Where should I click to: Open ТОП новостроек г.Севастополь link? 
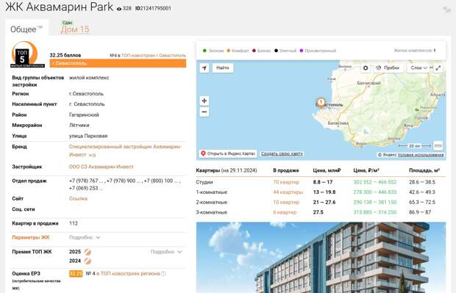coord(154,55)
